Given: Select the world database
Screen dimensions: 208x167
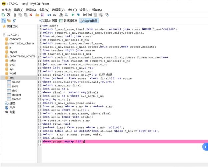Looking at the screenshot, I should coord(13,73).
